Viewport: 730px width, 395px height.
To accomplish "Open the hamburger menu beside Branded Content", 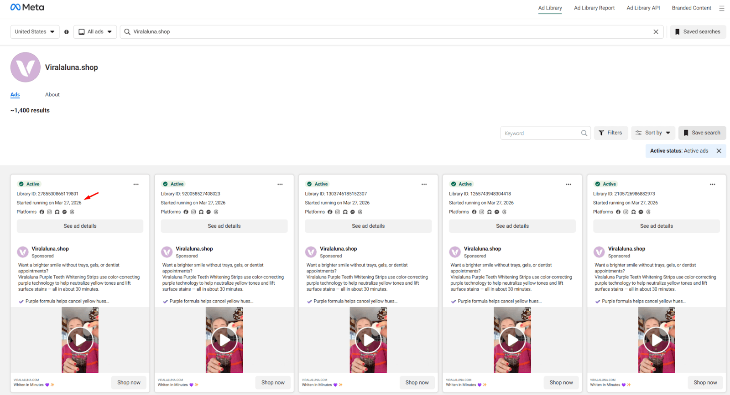I will pyautogui.click(x=721, y=8).
